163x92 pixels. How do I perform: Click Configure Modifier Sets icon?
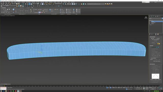158,34
